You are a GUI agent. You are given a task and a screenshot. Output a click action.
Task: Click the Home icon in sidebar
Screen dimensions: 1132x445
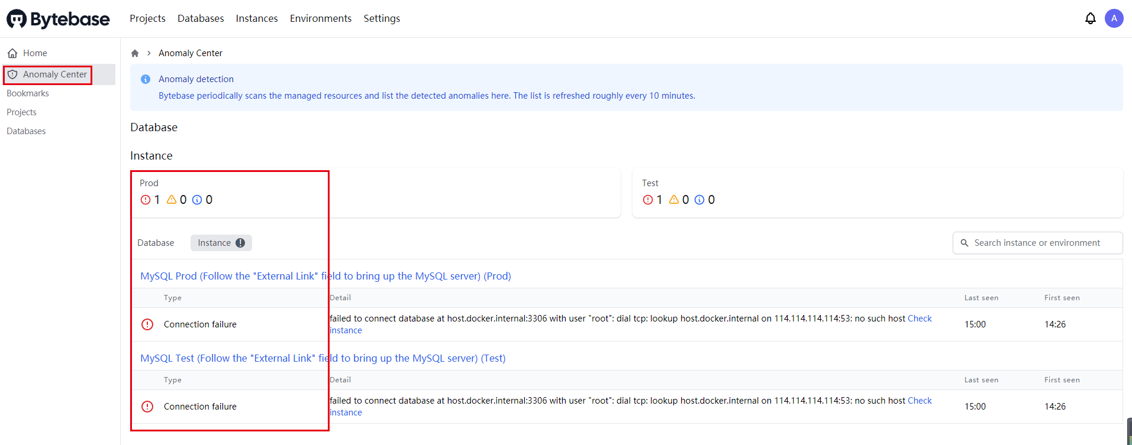(12, 53)
